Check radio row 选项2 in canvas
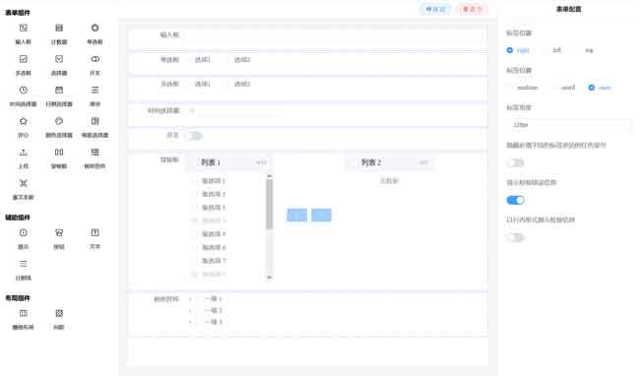Screen dimensions: 640x376 (226, 60)
